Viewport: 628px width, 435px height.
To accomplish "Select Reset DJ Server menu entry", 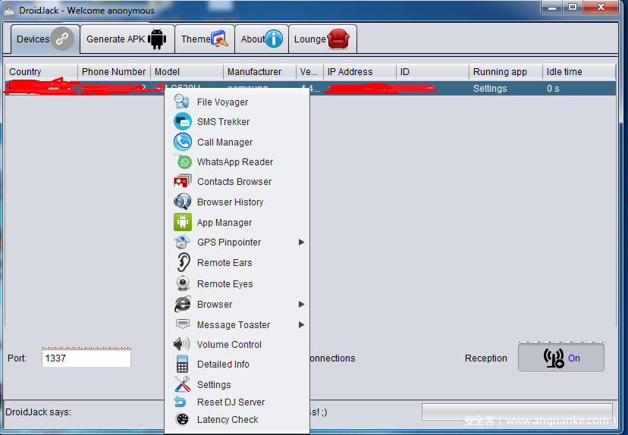I will [237, 402].
